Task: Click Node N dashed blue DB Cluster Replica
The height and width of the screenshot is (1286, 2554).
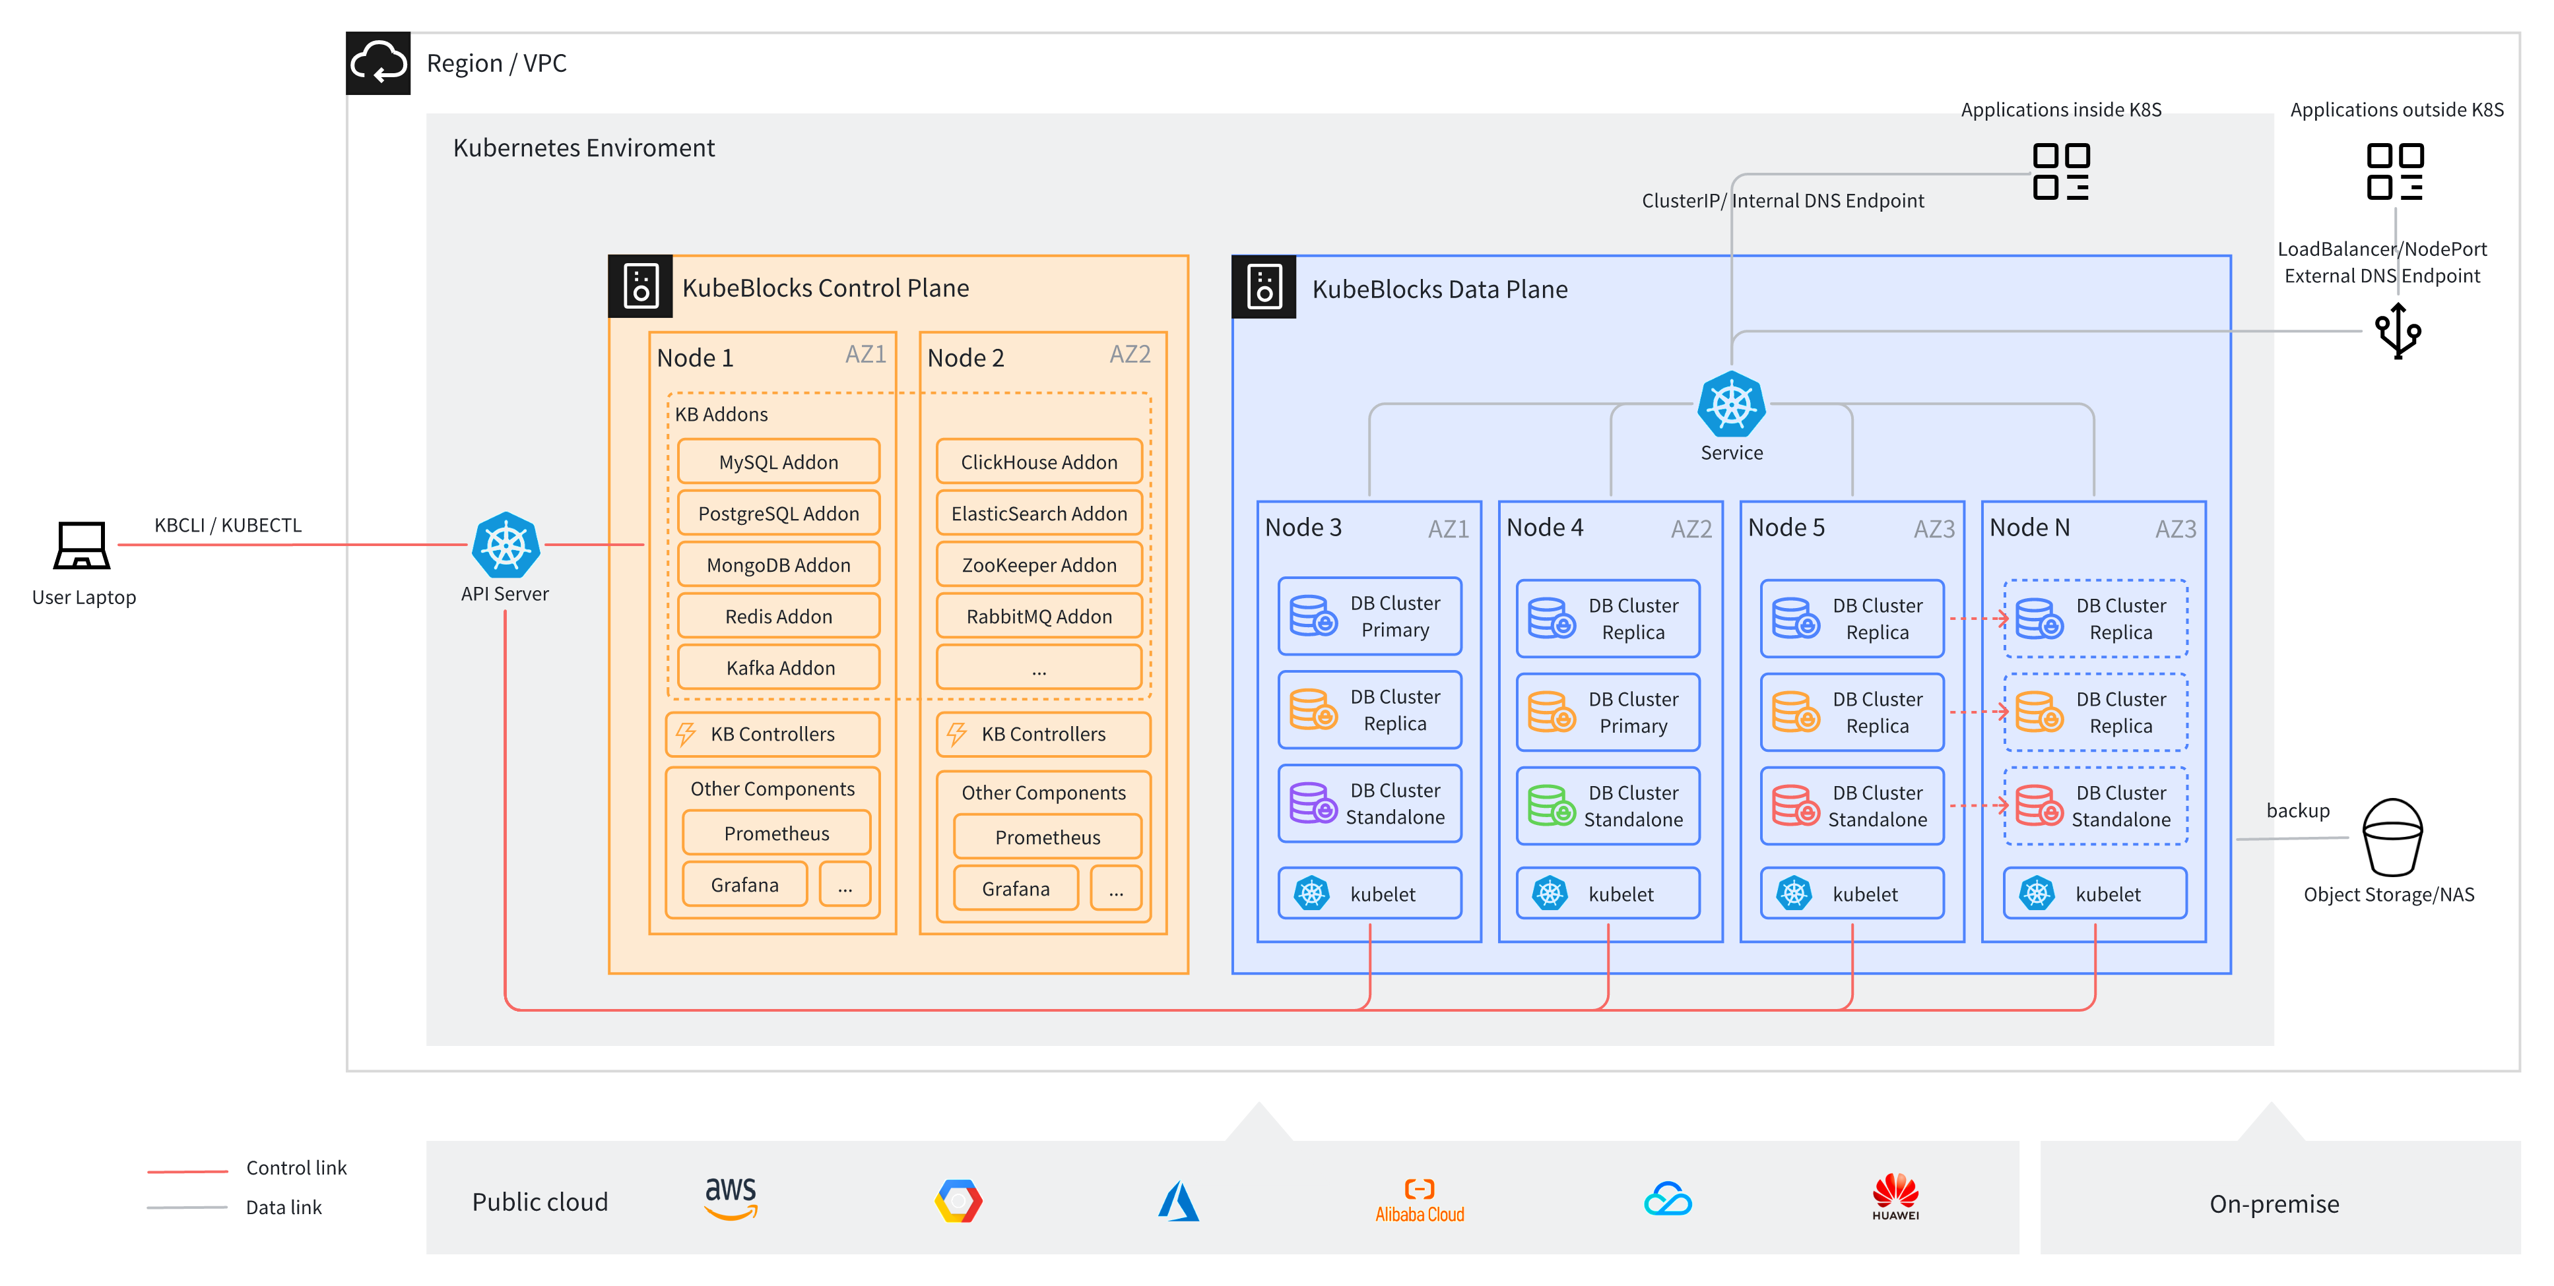Action: pos(2095,618)
